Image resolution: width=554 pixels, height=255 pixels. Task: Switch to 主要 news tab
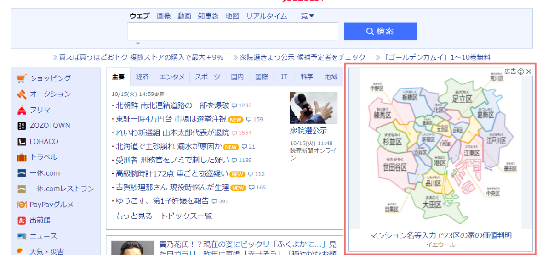(119, 77)
